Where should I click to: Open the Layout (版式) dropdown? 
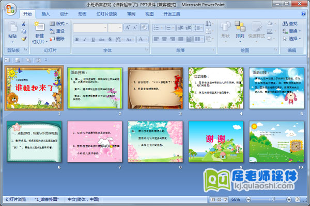pyautogui.click(x=60, y=24)
